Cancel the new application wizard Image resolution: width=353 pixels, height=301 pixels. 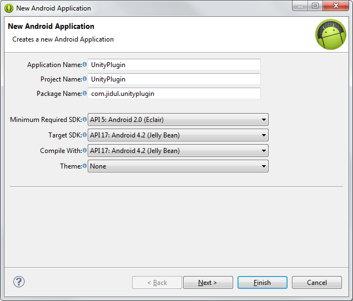click(x=316, y=283)
